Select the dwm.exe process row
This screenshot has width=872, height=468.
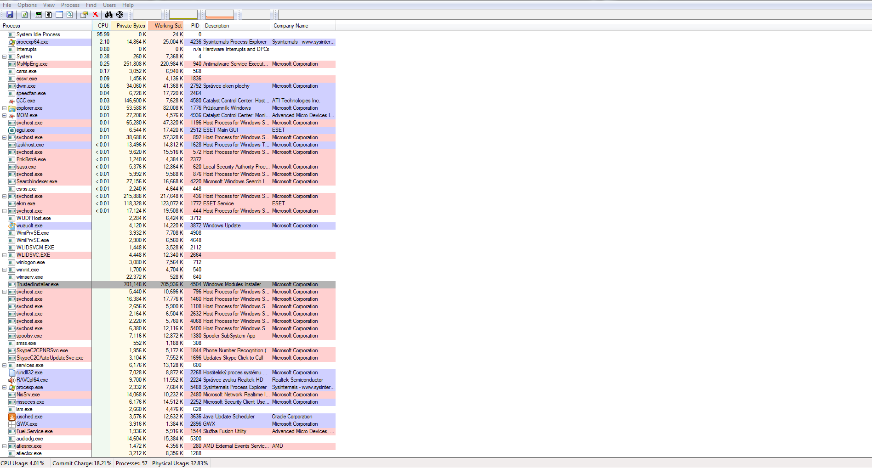click(x=168, y=86)
